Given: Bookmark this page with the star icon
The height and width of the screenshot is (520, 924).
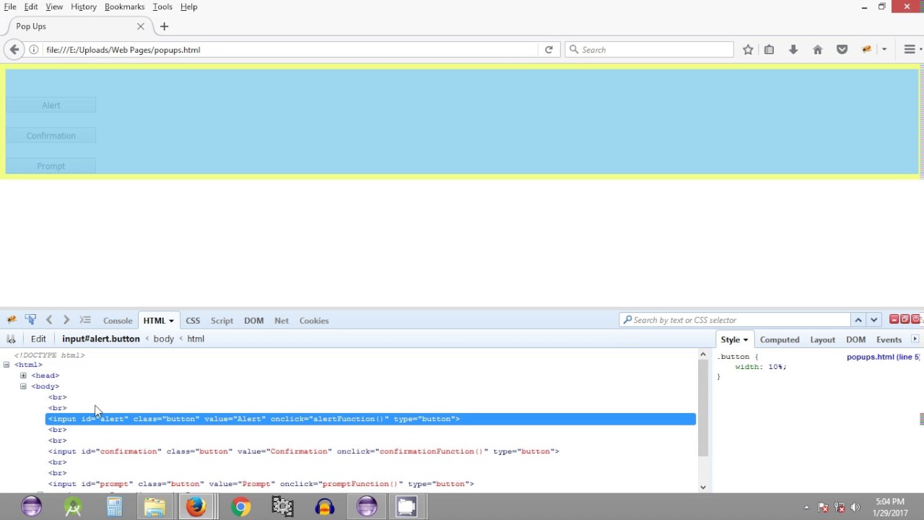Looking at the screenshot, I should (x=748, y=50).
